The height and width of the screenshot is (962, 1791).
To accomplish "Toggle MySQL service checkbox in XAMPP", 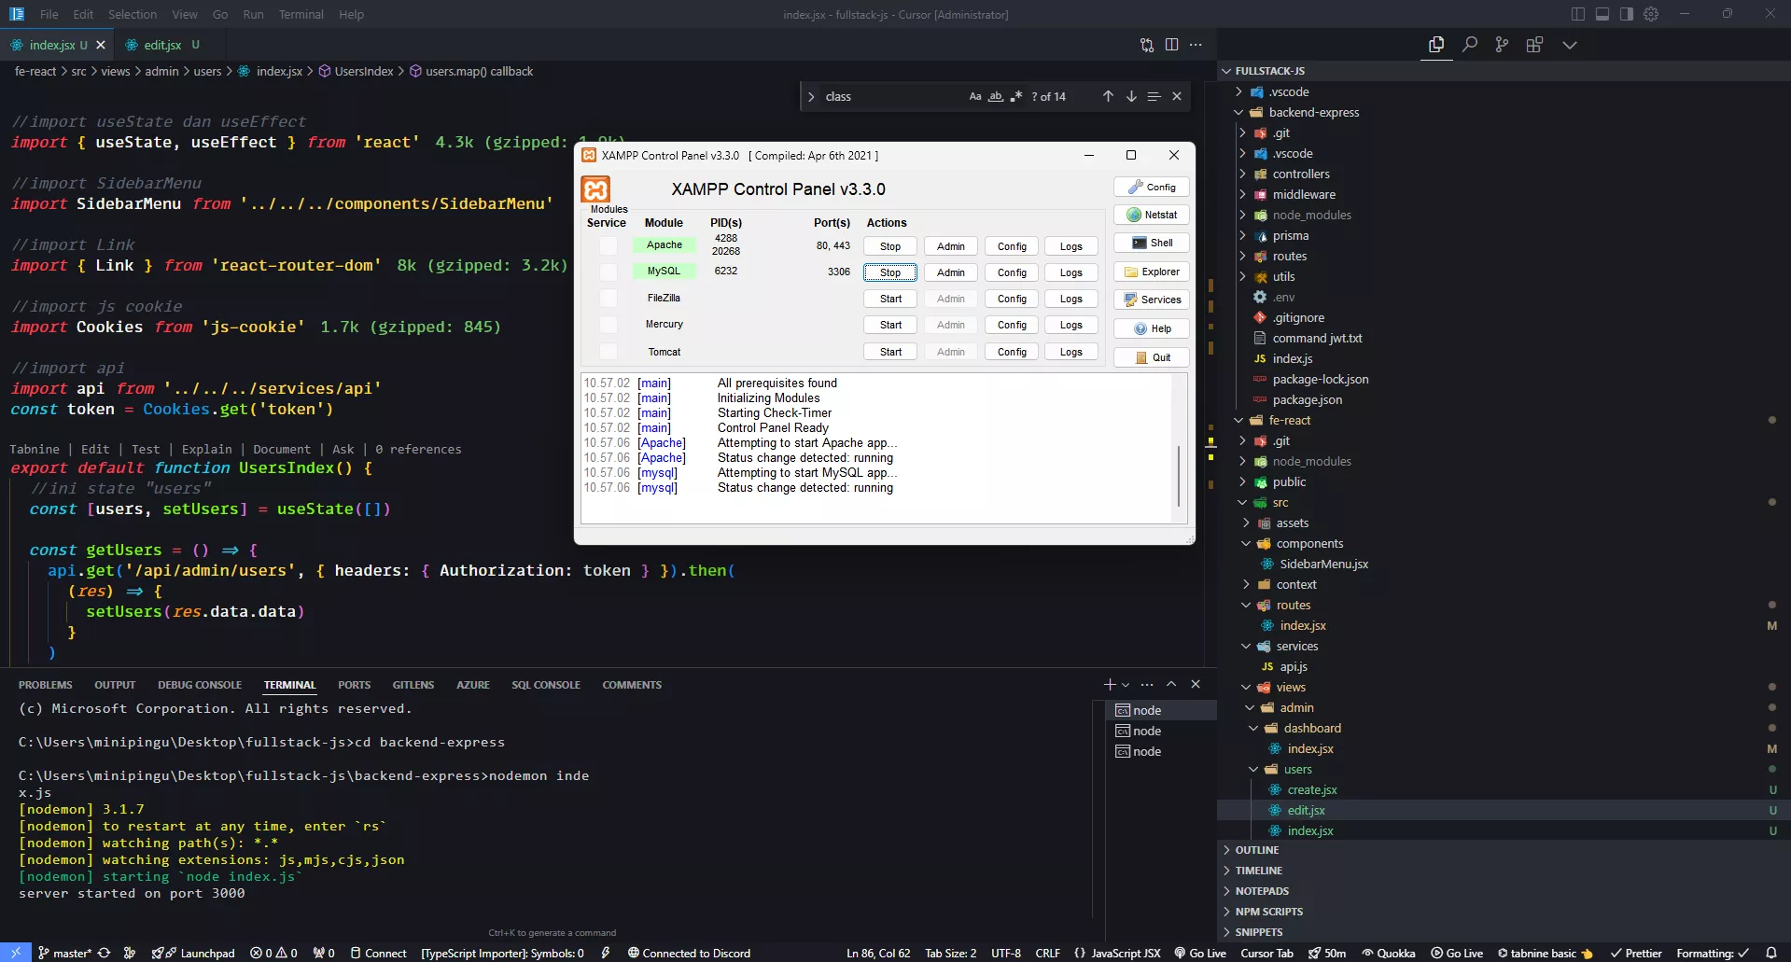I will point(609,272).
